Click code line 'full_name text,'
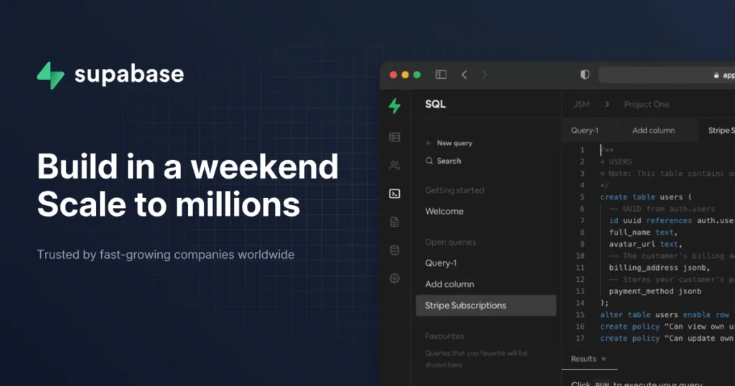 click(643, 232)
